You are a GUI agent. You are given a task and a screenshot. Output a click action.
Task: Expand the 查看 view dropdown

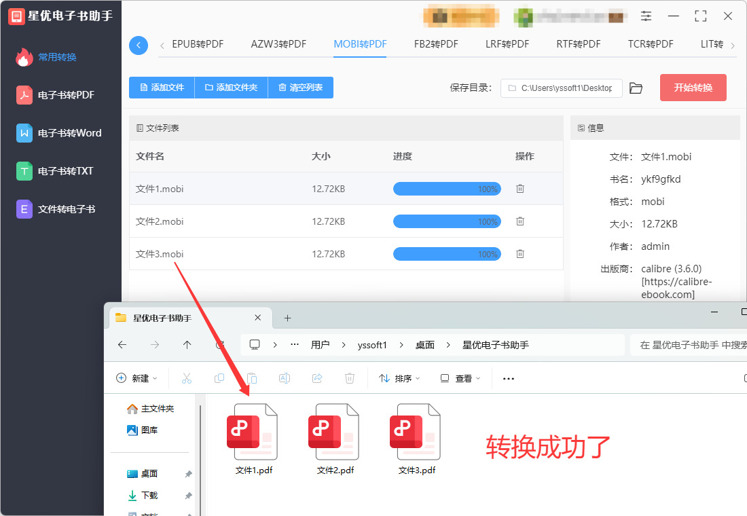460,378
